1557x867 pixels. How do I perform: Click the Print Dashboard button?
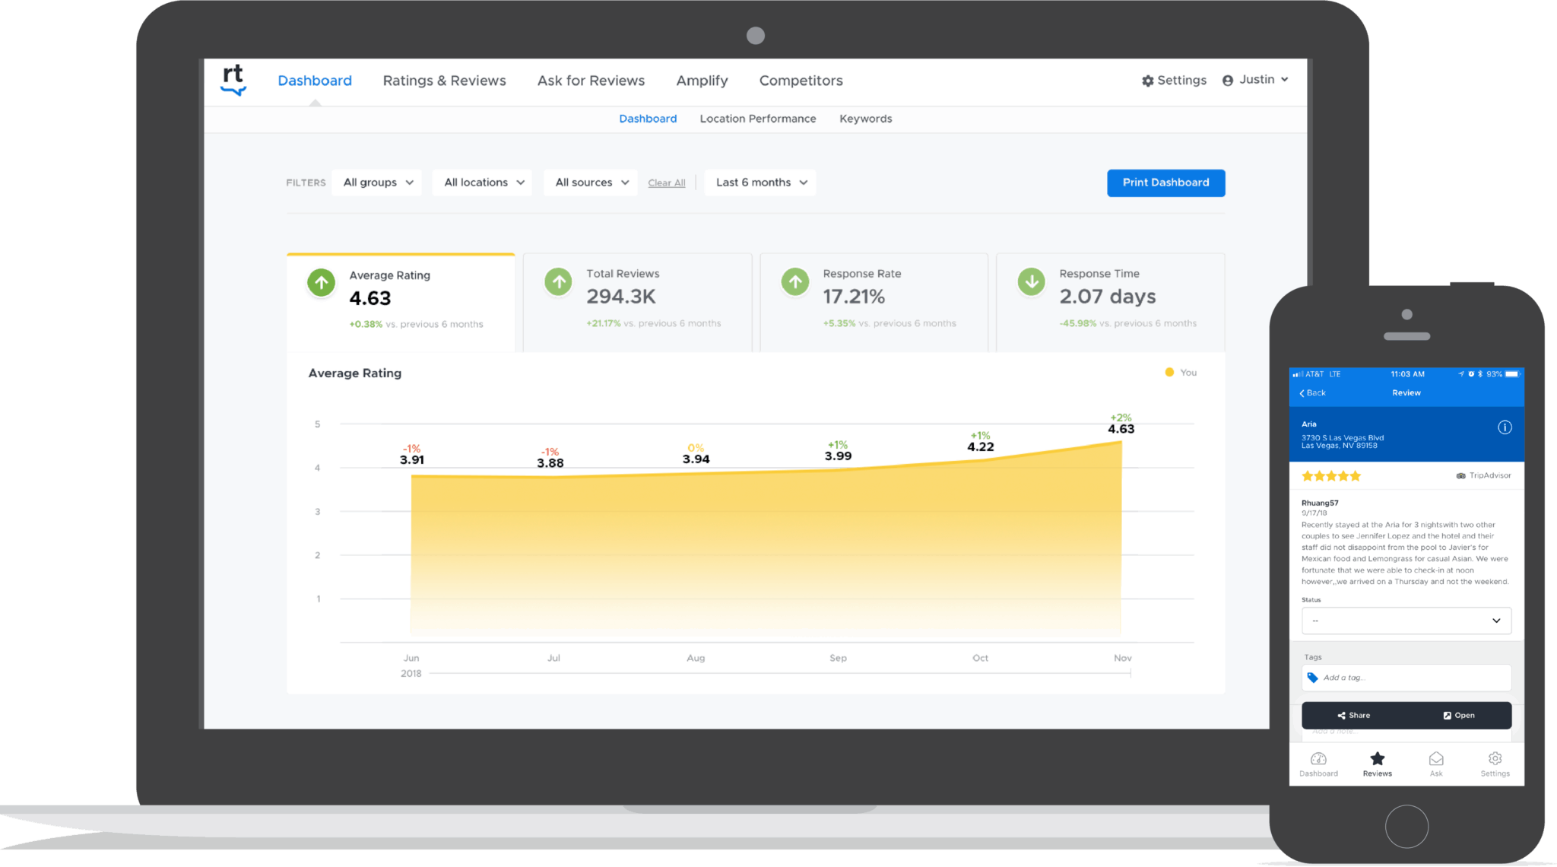1165,183
